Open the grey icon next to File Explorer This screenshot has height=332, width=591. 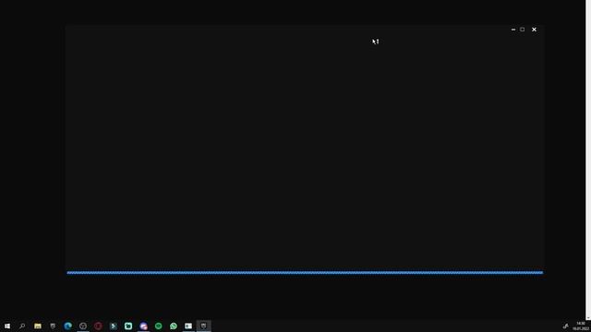[53, 326]
